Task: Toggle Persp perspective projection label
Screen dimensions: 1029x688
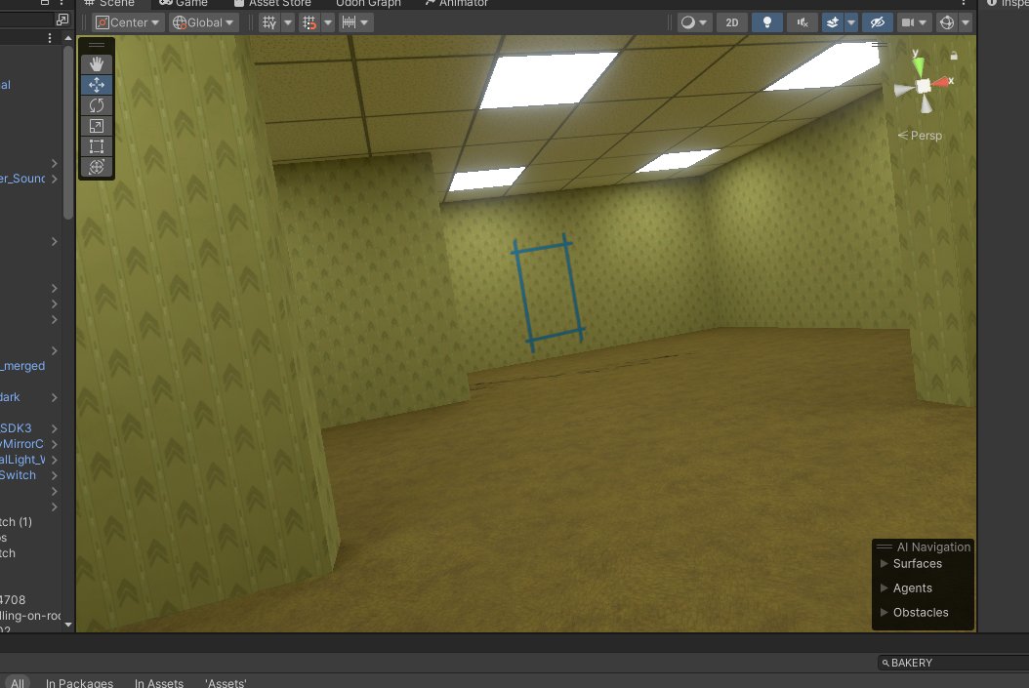Action: (x=920, y=136)
